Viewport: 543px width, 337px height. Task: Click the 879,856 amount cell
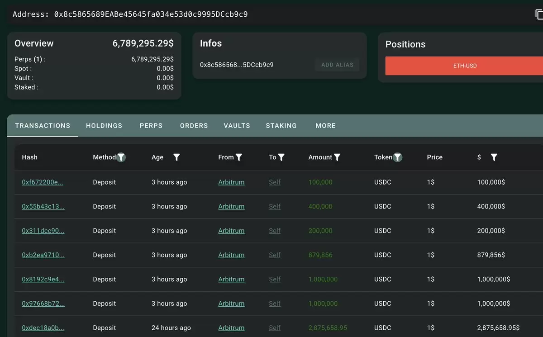coord(320,255)
